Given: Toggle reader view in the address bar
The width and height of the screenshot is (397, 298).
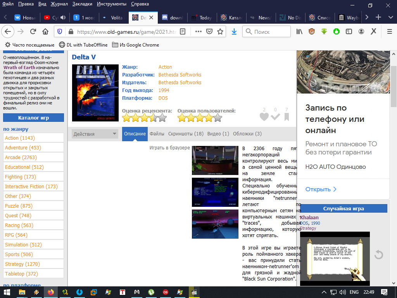Looking at the screenshot, I should (183, 31).
